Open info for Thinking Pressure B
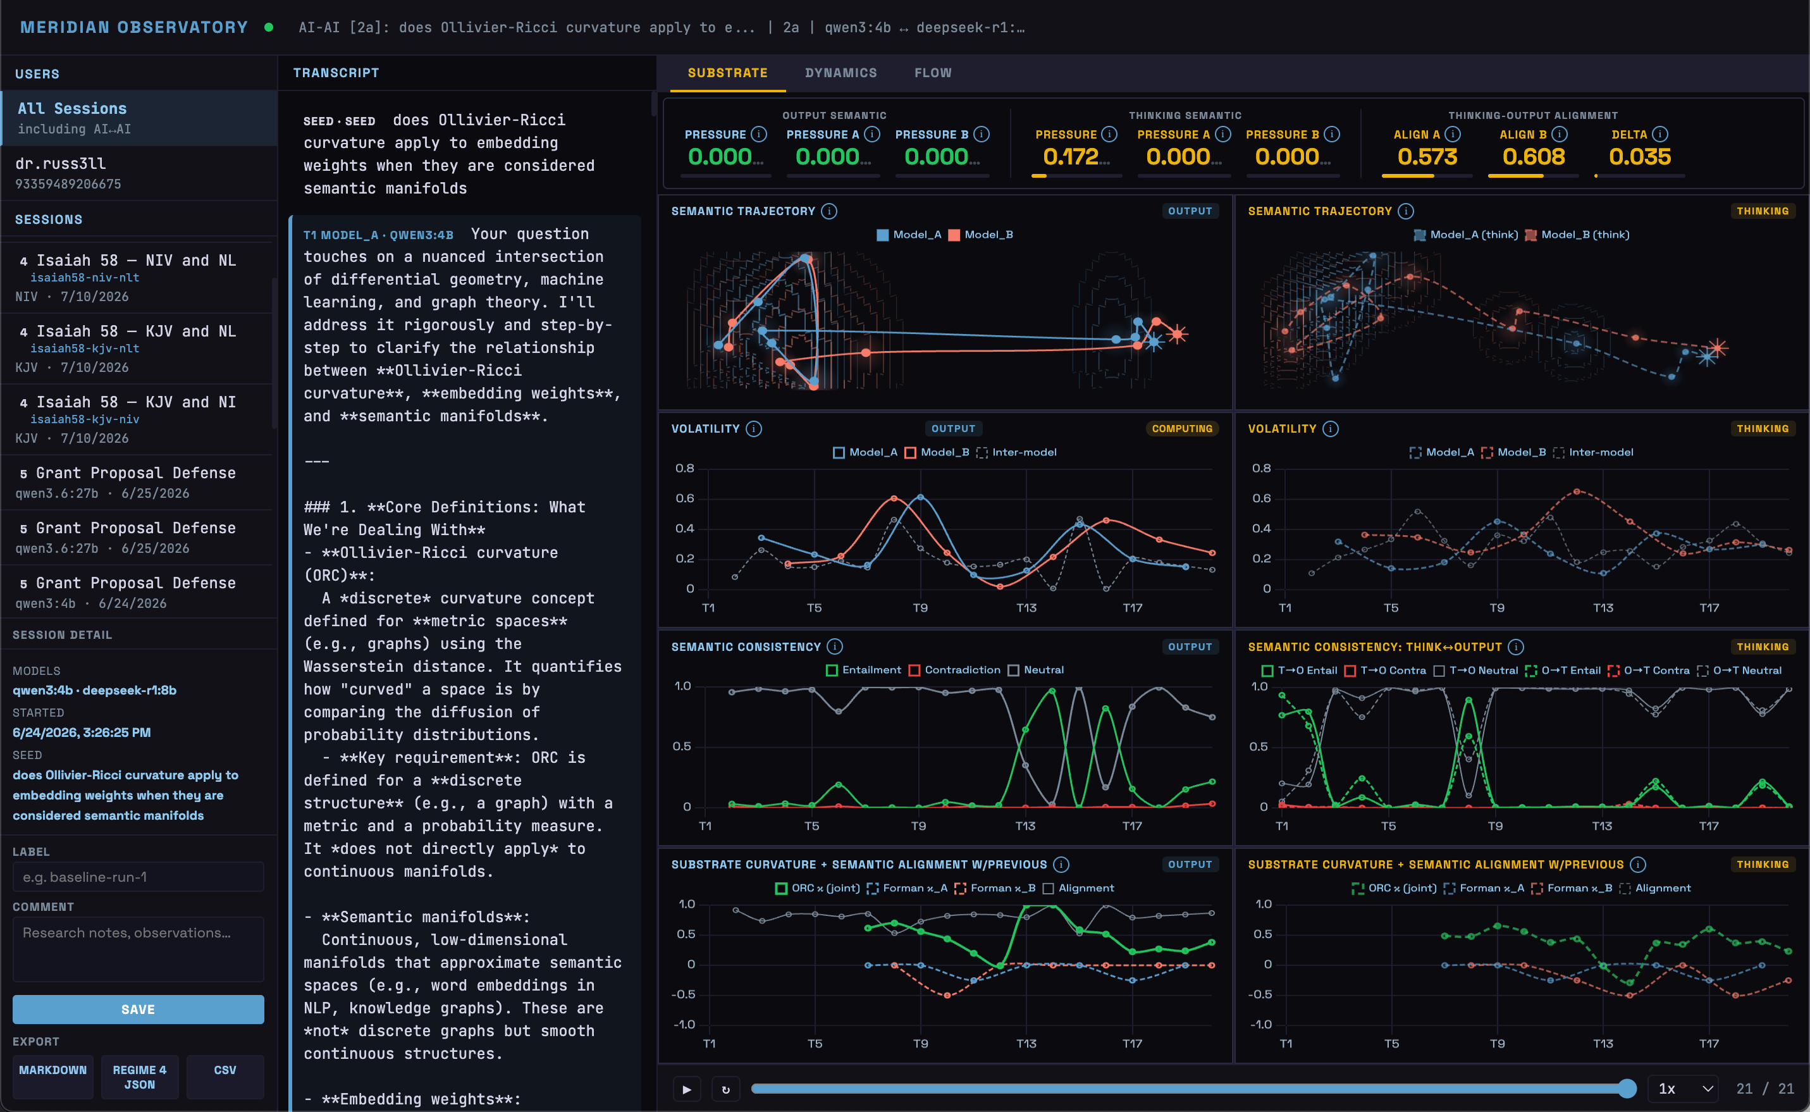 point(1331,134)
